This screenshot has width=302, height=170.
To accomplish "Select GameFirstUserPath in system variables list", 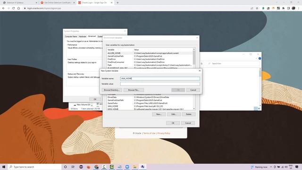I will pos(150,100).
